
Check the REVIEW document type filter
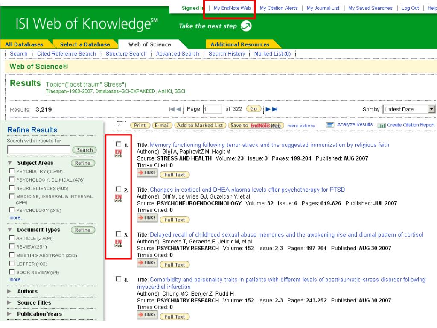click(x=12, y=246)
